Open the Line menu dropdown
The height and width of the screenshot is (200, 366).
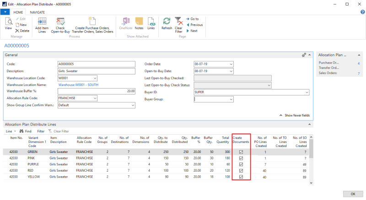[x=11, y=131]
